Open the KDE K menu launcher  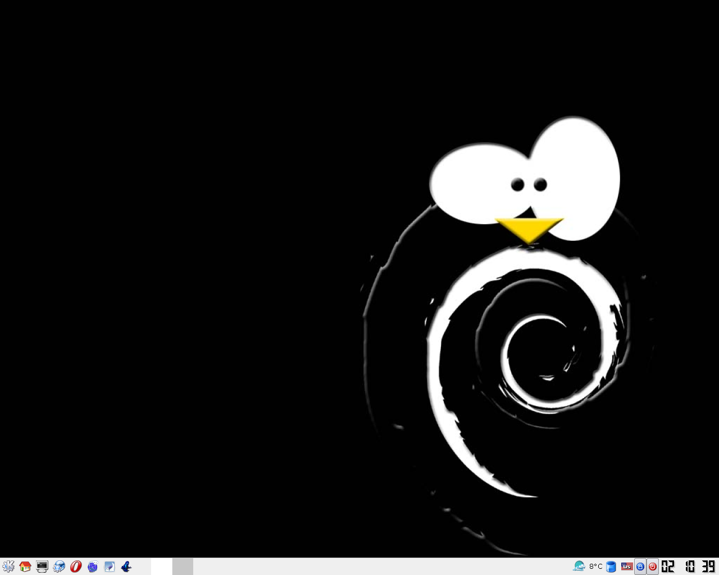(8, 567)
